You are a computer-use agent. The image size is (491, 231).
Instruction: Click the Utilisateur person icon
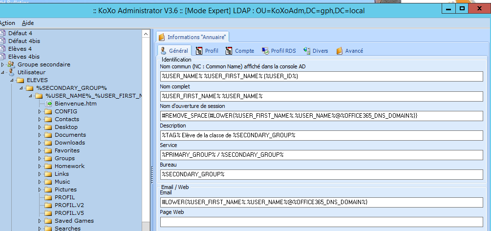tap(11, 72)
